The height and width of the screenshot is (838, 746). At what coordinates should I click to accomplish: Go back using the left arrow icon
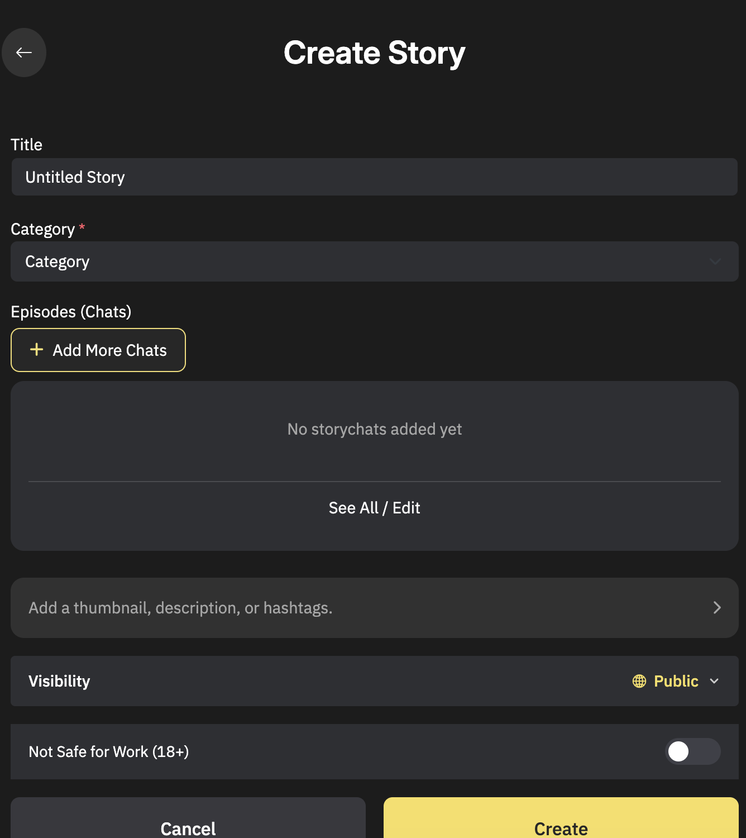24,53
